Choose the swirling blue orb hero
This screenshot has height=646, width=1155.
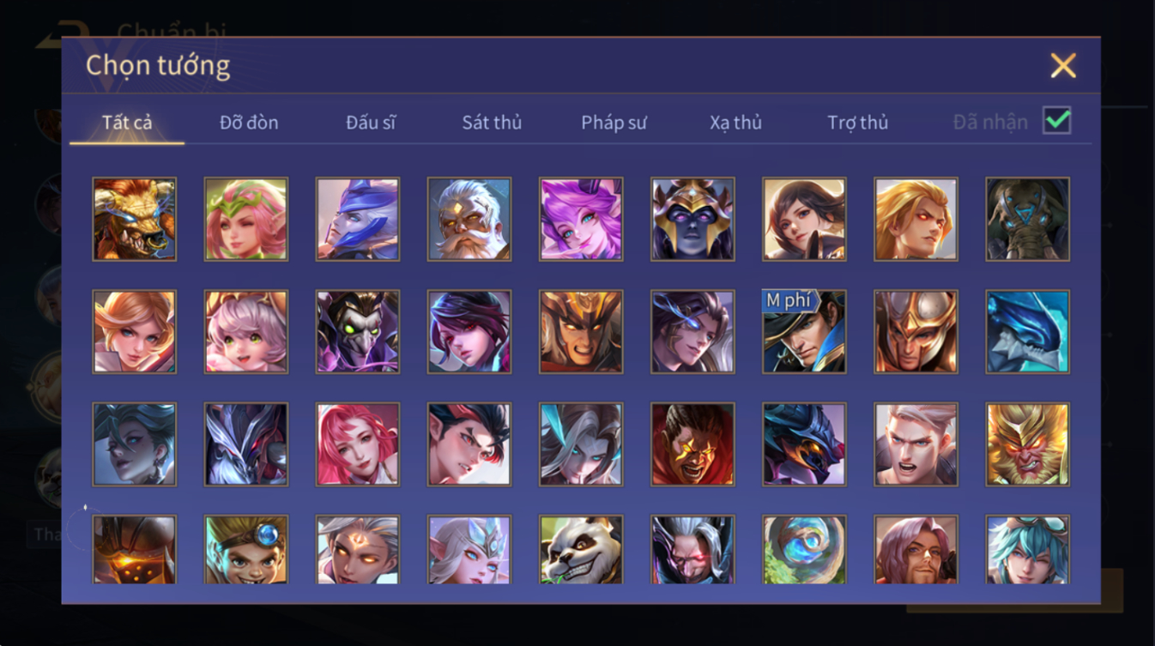click(804, 550)
